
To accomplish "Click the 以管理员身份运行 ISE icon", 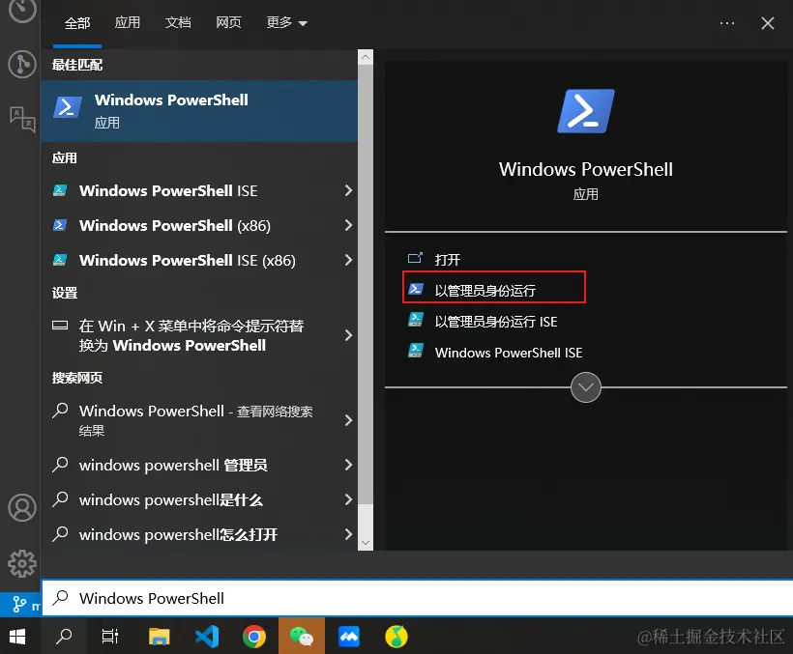I will 416,320.
